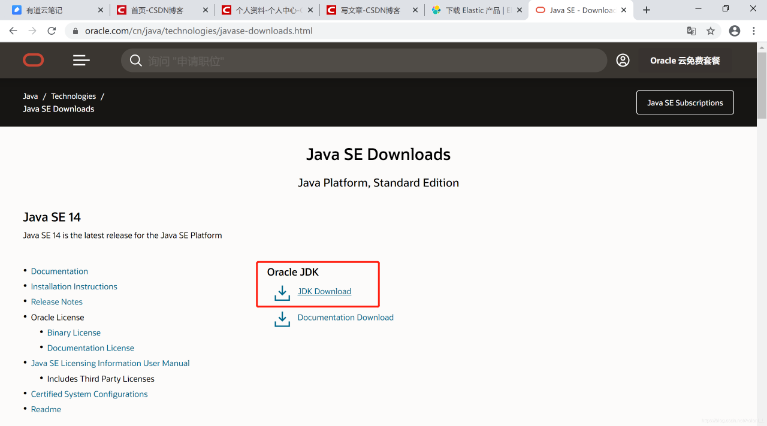Reload the current page

click(x=52, y=31)
